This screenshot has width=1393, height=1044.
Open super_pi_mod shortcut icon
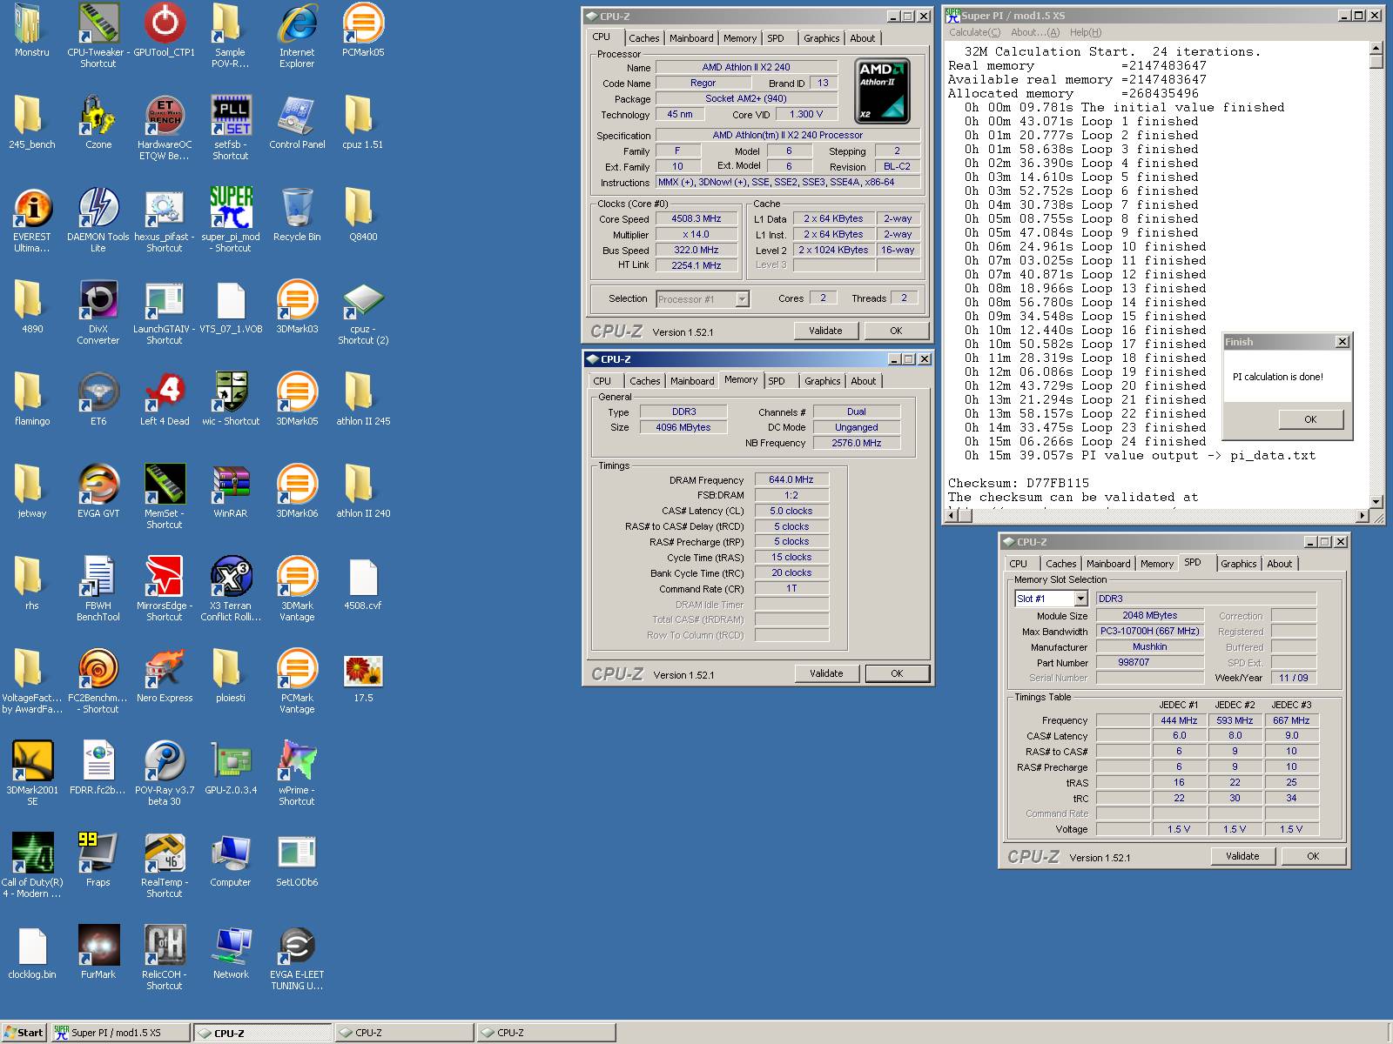coord(231,209)
